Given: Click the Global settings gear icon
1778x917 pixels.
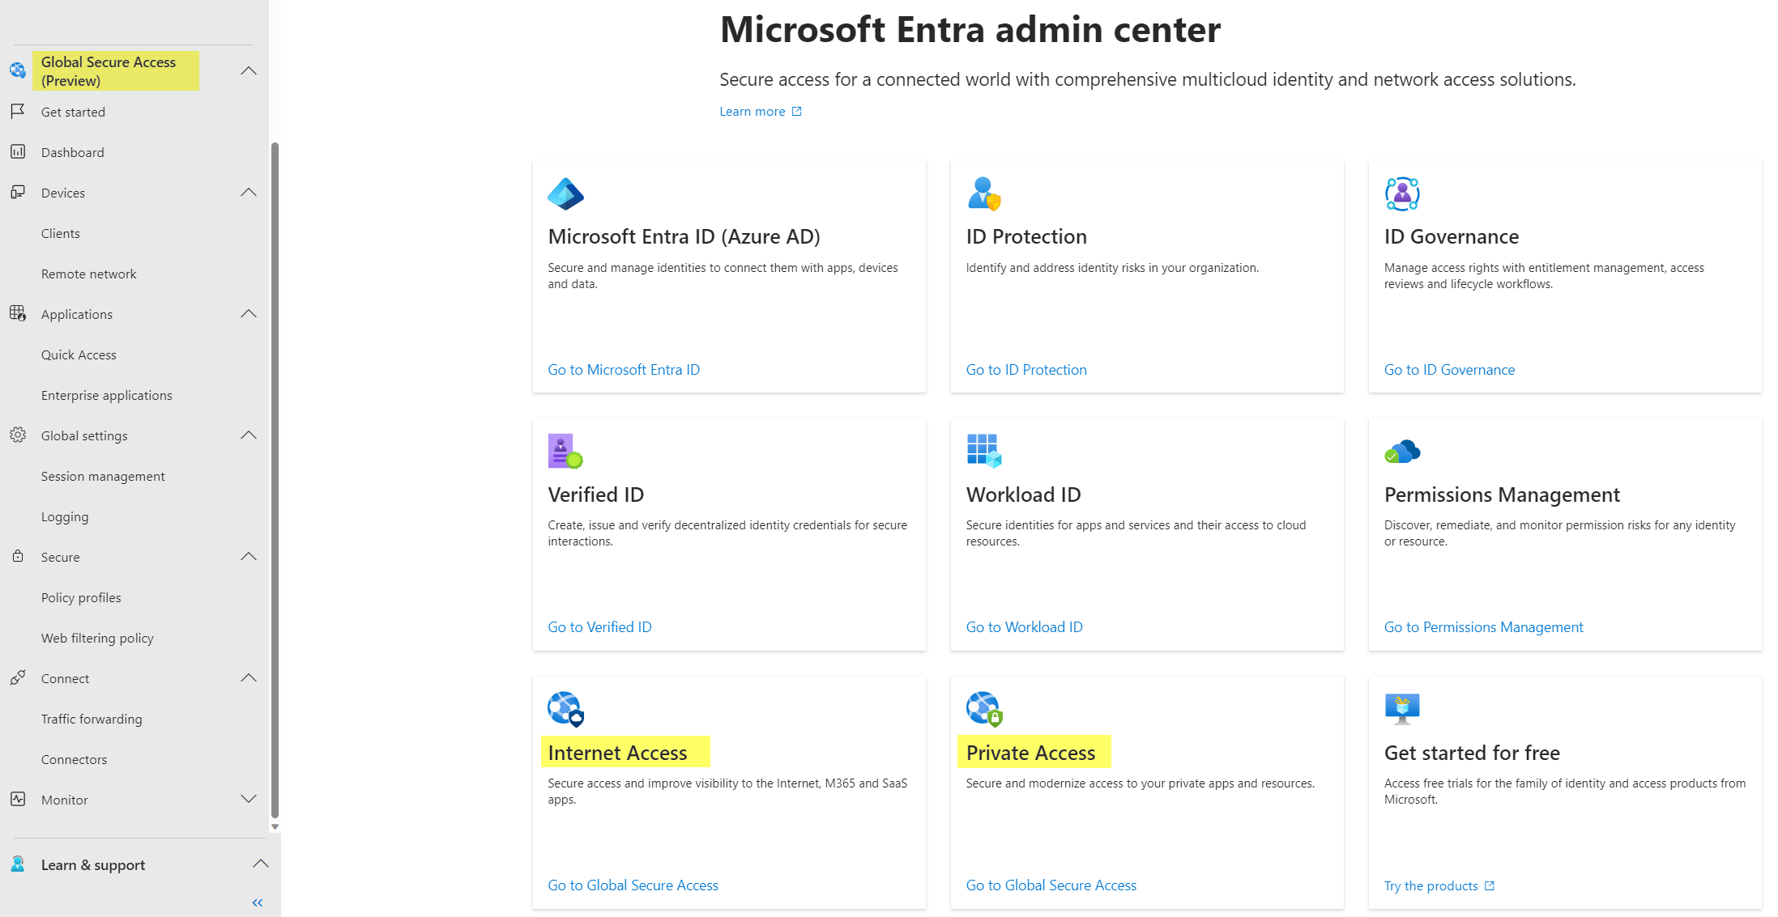Looking at the screenshot, I should [x=18, y=435].
